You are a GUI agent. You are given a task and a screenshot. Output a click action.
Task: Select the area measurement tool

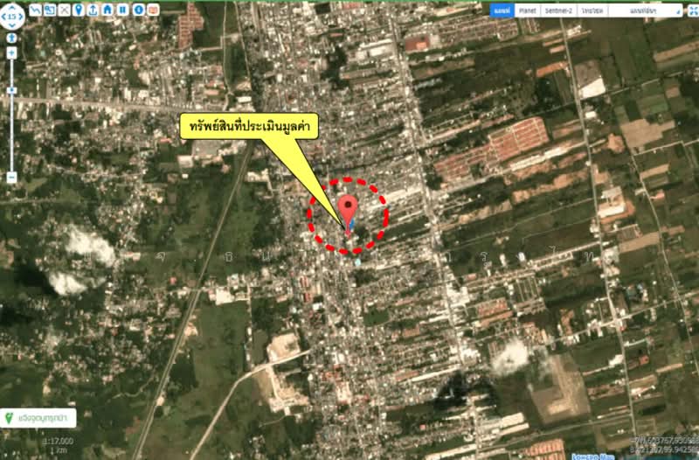pyautogui.click(x=49, y=10)
